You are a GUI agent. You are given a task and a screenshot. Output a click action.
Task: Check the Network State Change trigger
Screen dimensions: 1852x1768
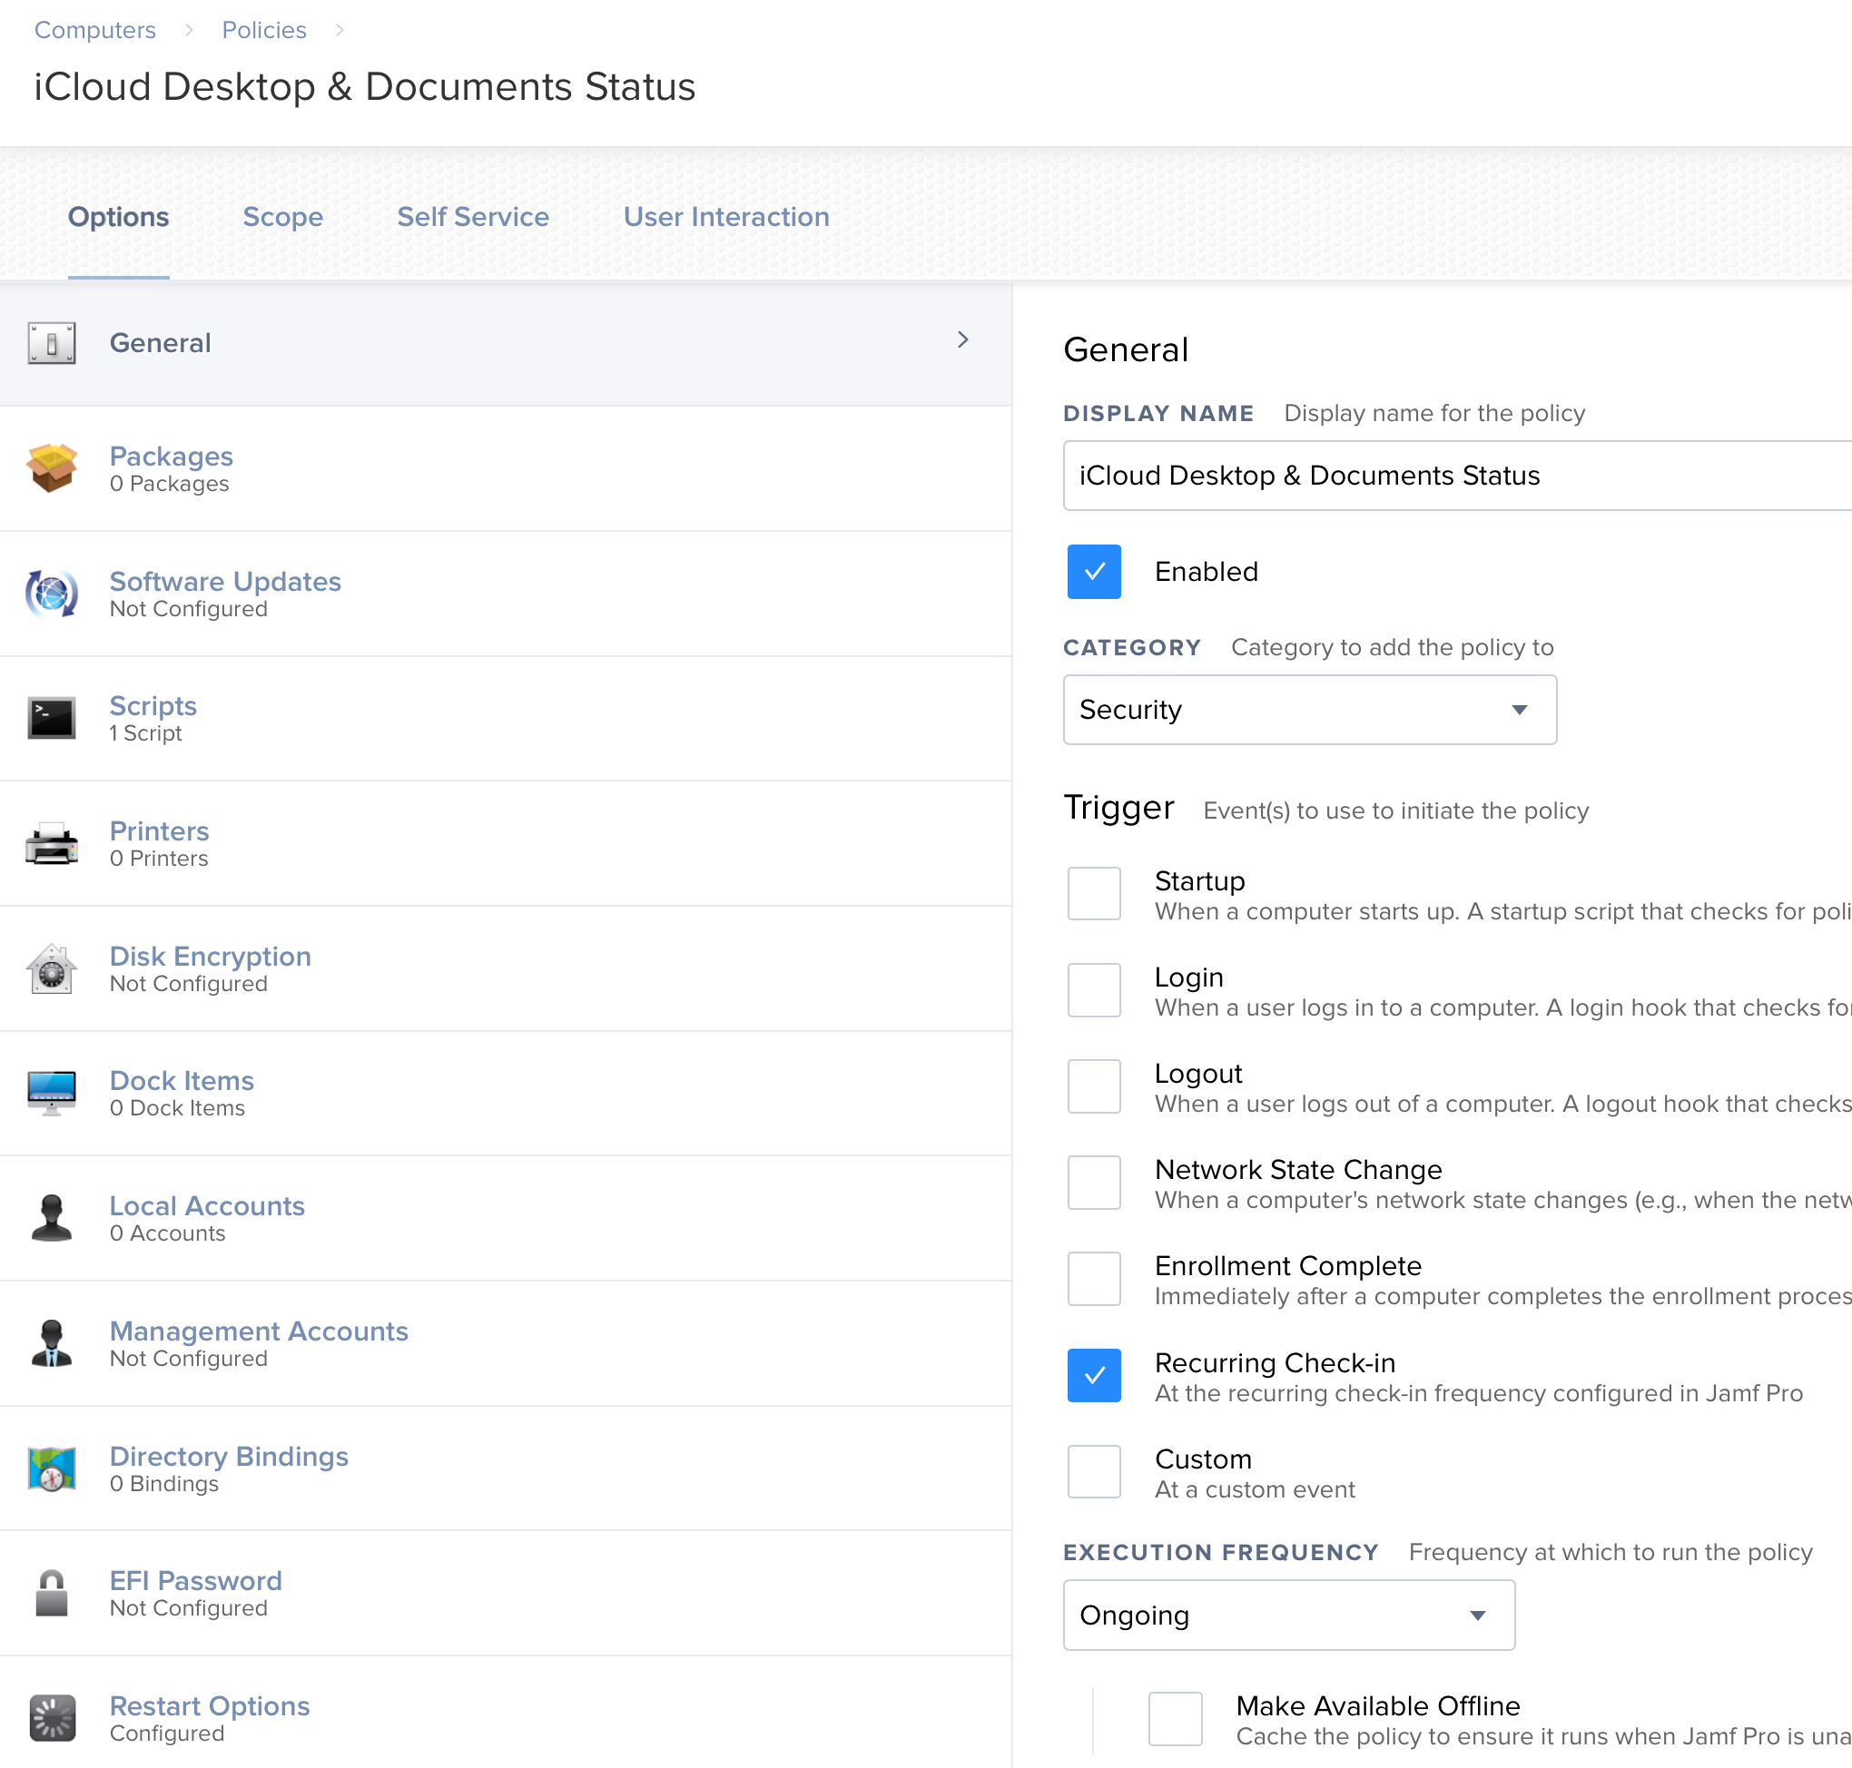[1094, 1183]
